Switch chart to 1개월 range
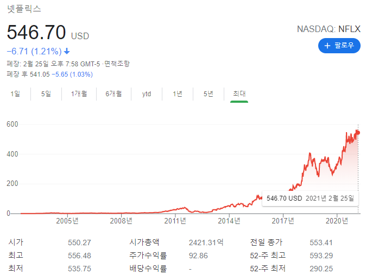Screen dimensions: 385x280 (79, 94)
